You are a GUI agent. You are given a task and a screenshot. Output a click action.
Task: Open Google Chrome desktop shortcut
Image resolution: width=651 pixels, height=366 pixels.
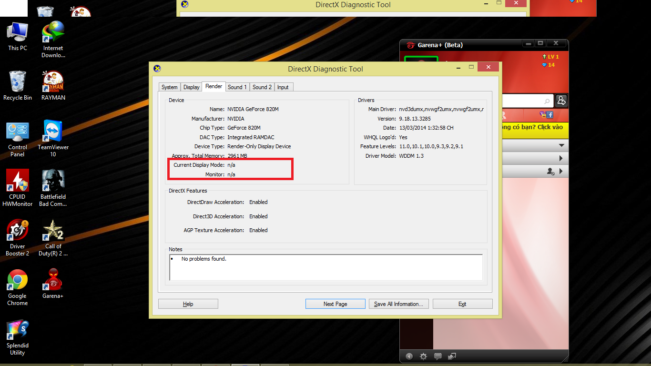18,287
